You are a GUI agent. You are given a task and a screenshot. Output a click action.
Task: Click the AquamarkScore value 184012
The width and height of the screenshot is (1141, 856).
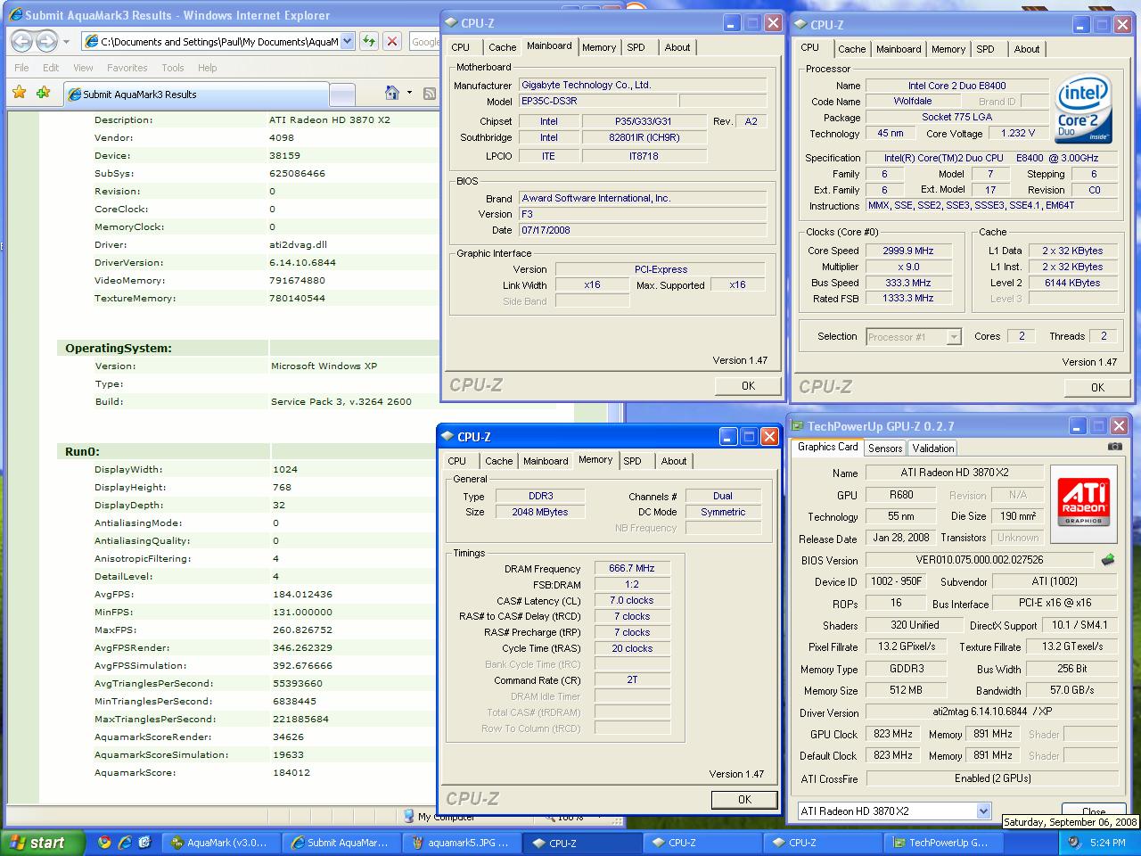click(291, 772)
